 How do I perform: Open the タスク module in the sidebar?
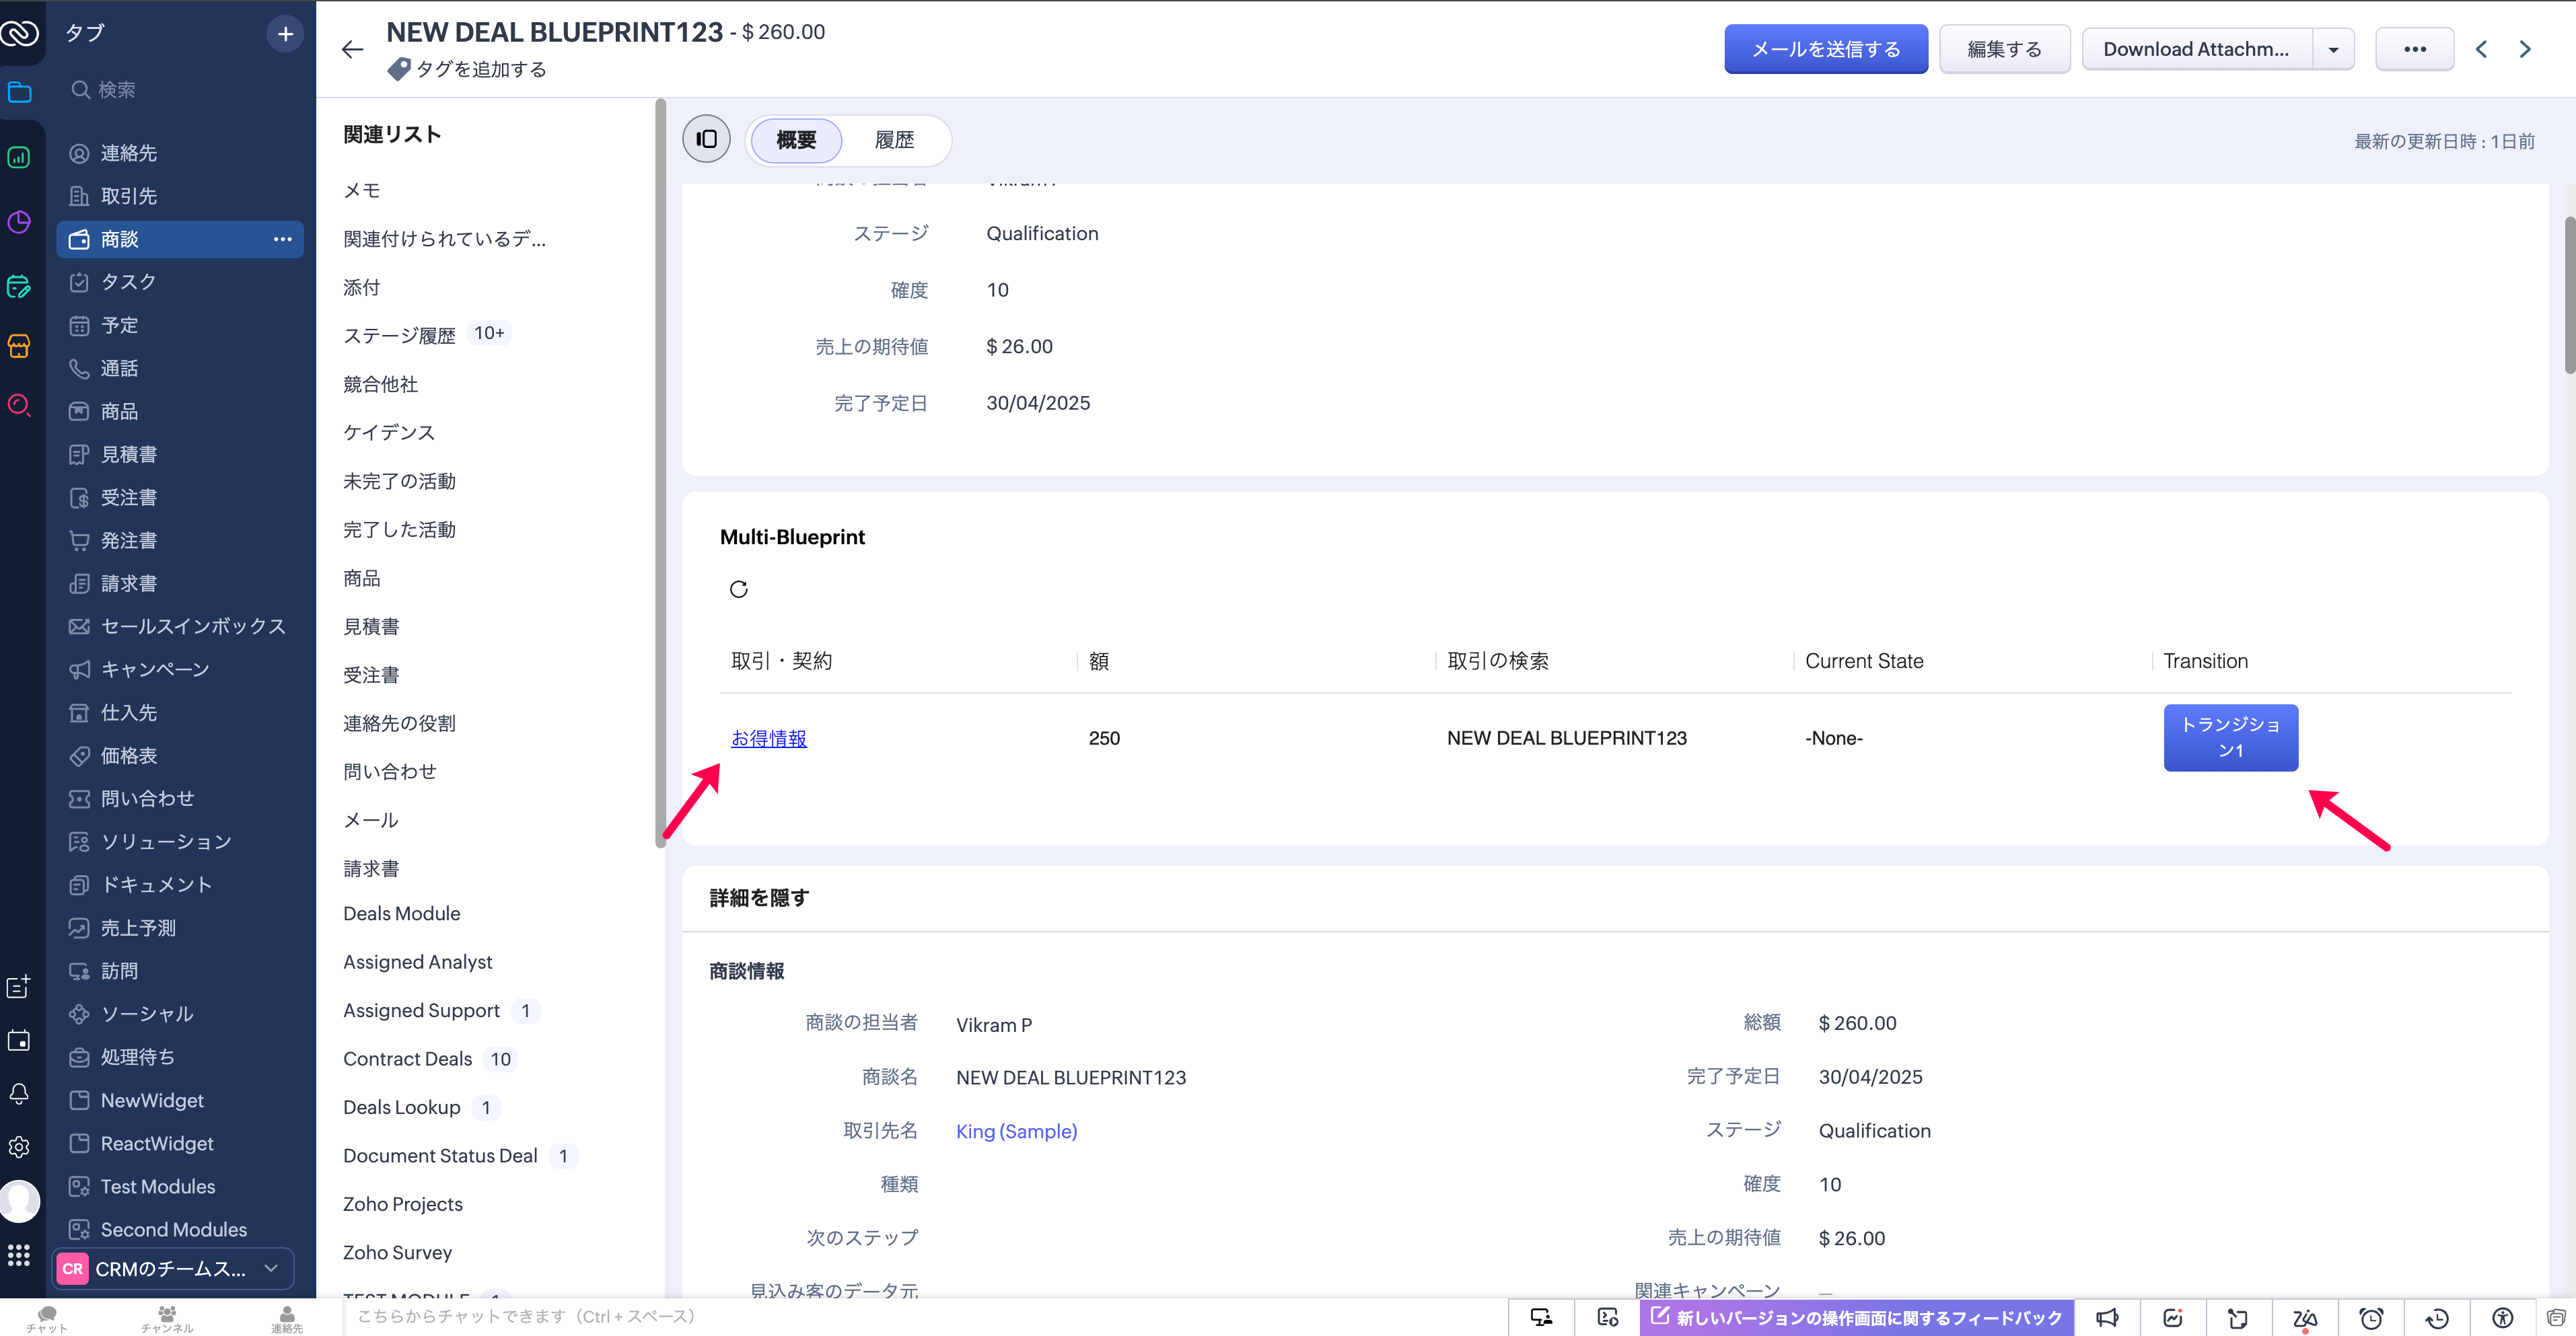128,282
